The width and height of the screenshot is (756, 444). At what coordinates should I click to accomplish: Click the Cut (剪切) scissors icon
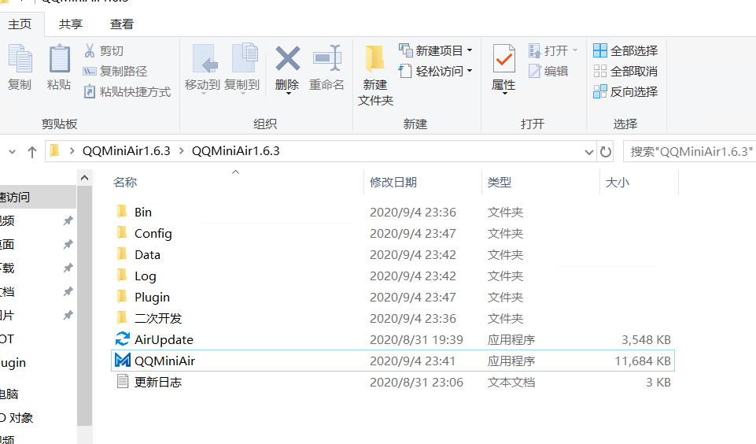(90, 50)
